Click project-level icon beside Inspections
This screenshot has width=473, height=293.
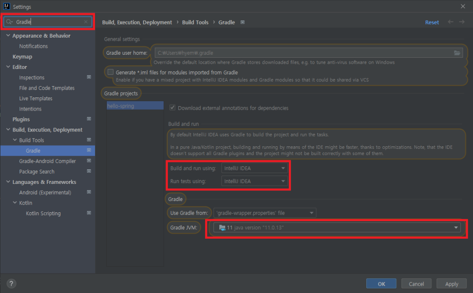tap(89, 77)
